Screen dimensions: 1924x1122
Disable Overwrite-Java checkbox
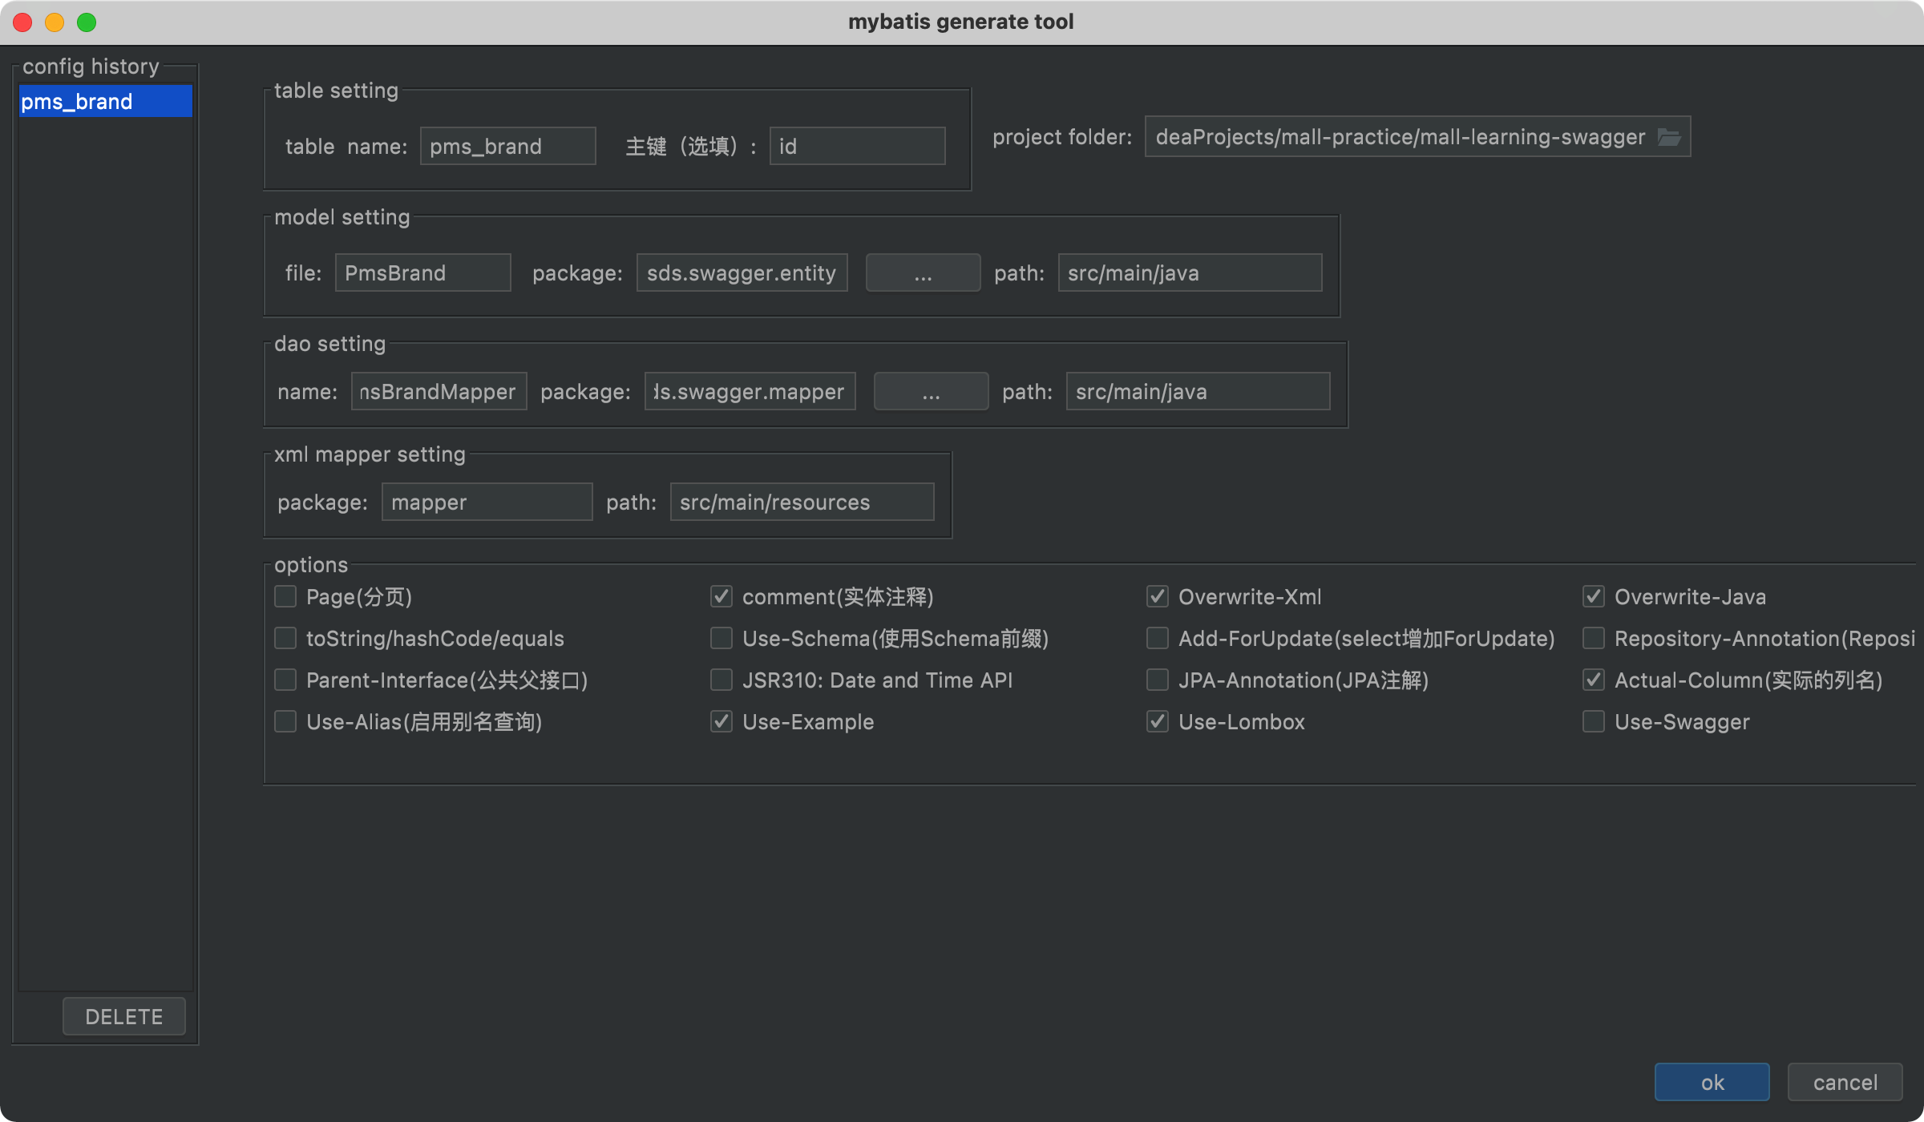(1594, 597)
